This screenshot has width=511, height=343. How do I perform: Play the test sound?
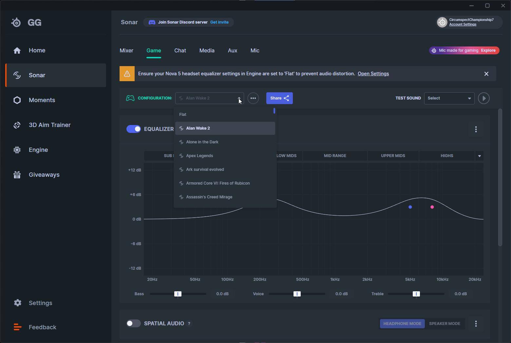[x=483, y=98]
